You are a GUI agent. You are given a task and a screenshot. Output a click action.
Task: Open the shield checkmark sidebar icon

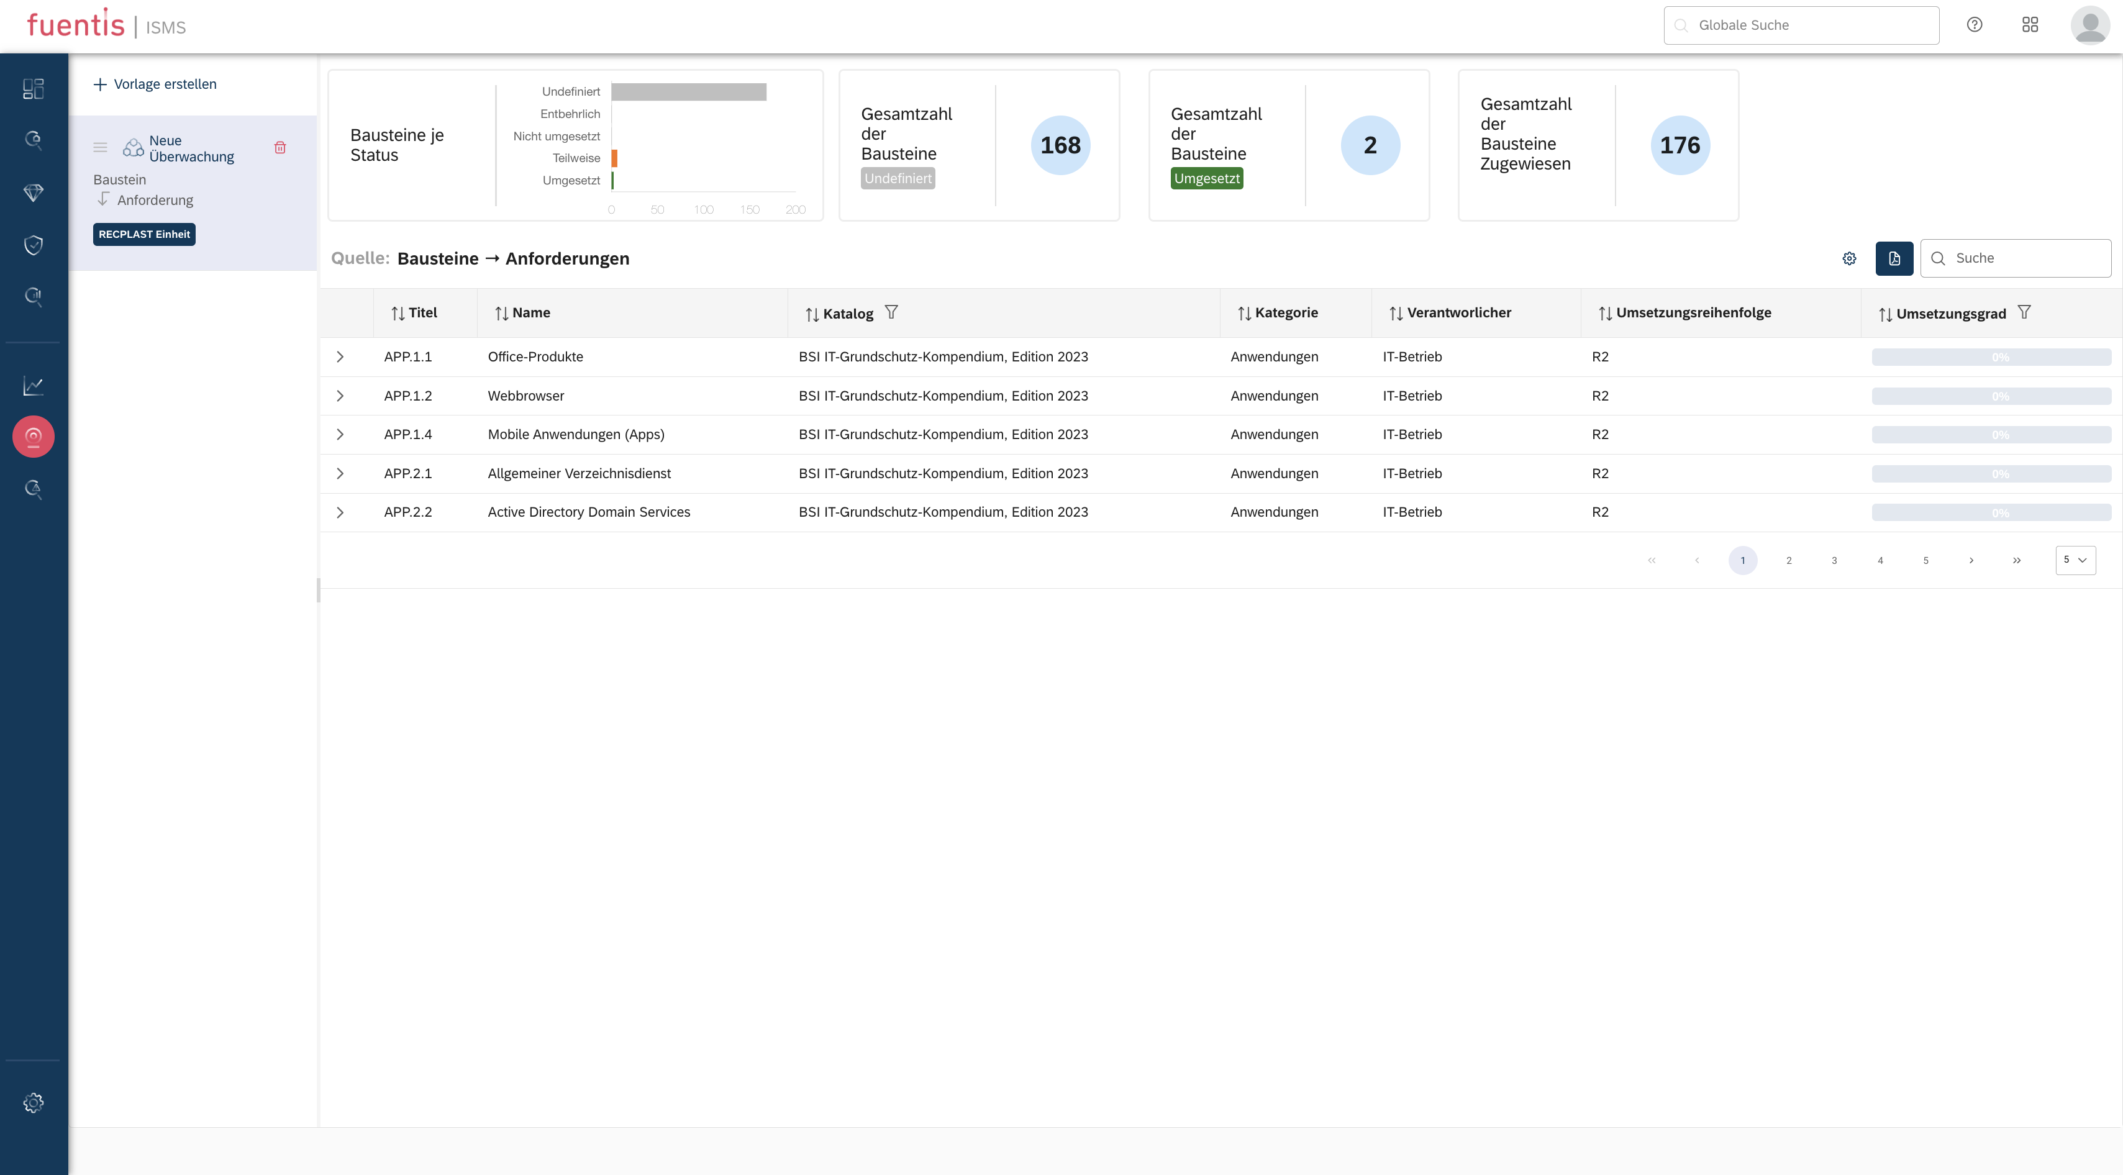pyautogui.click(x=33, y=245)
